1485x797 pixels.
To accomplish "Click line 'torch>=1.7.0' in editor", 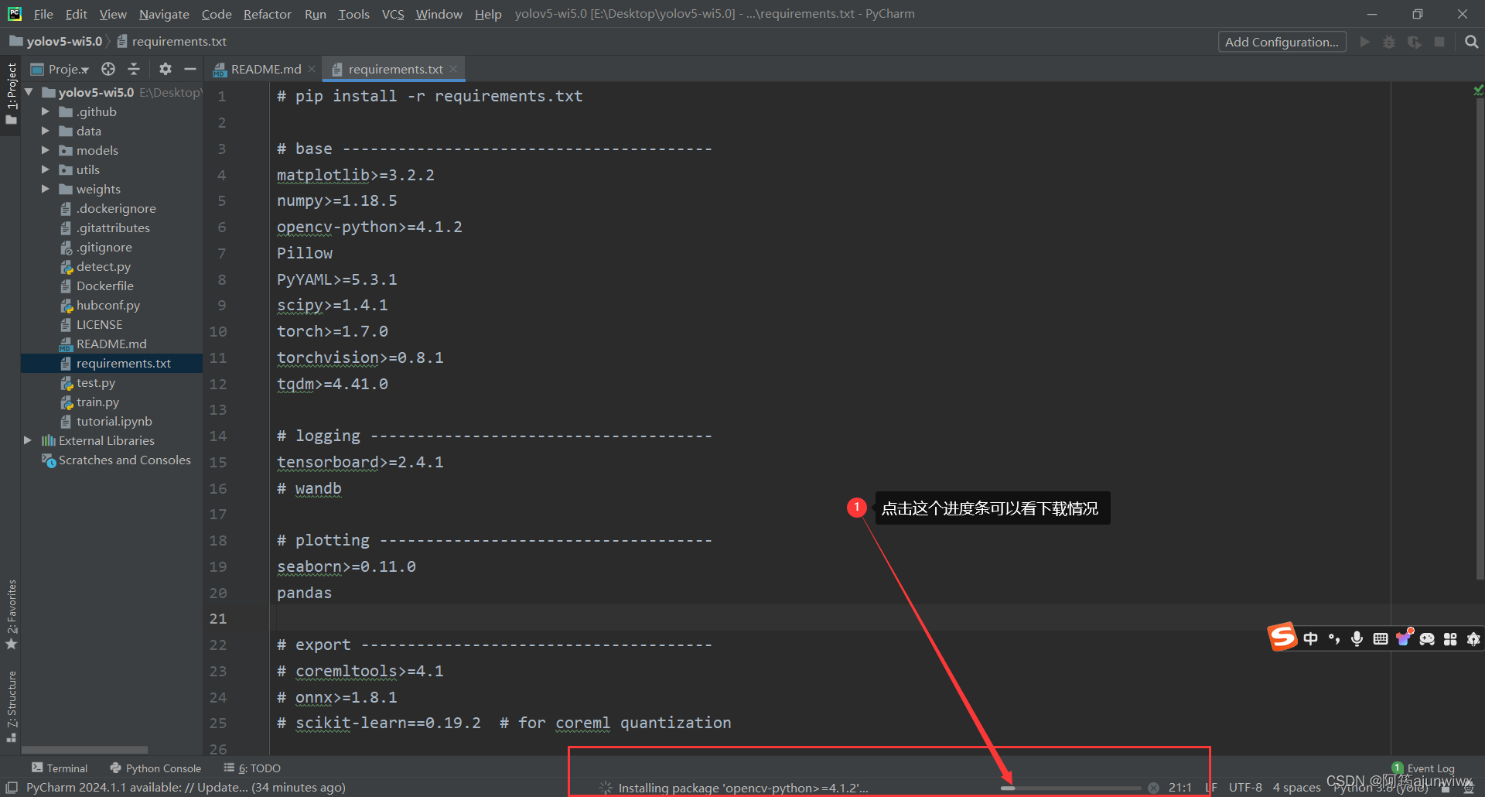I will [x=333, y=331].
